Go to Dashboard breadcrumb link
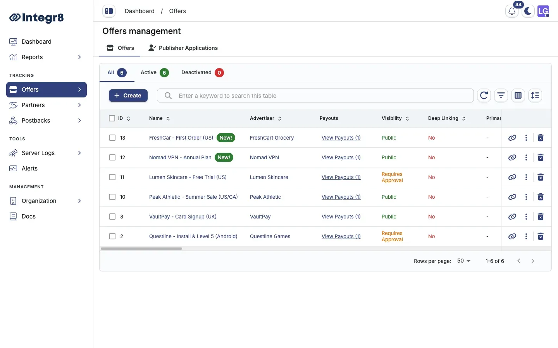 click(x=139, y=11)
